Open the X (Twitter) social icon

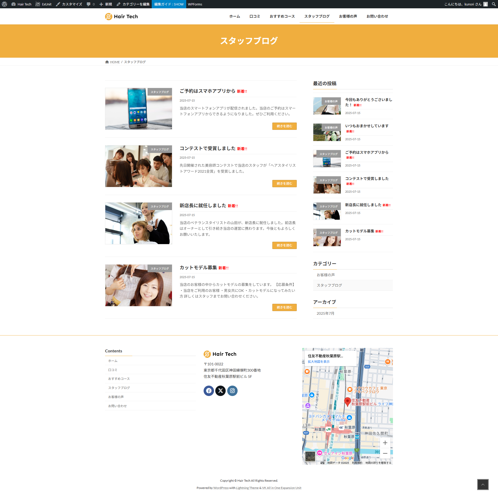[x=220, y=391]
